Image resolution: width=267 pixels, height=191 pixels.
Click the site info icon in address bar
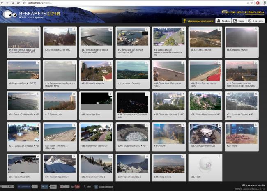point(24,3)
